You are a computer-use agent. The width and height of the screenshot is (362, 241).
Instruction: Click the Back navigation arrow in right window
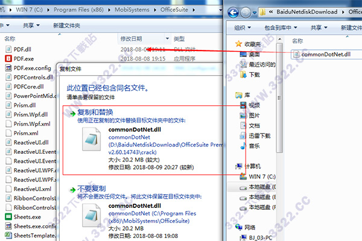point(233,13)
